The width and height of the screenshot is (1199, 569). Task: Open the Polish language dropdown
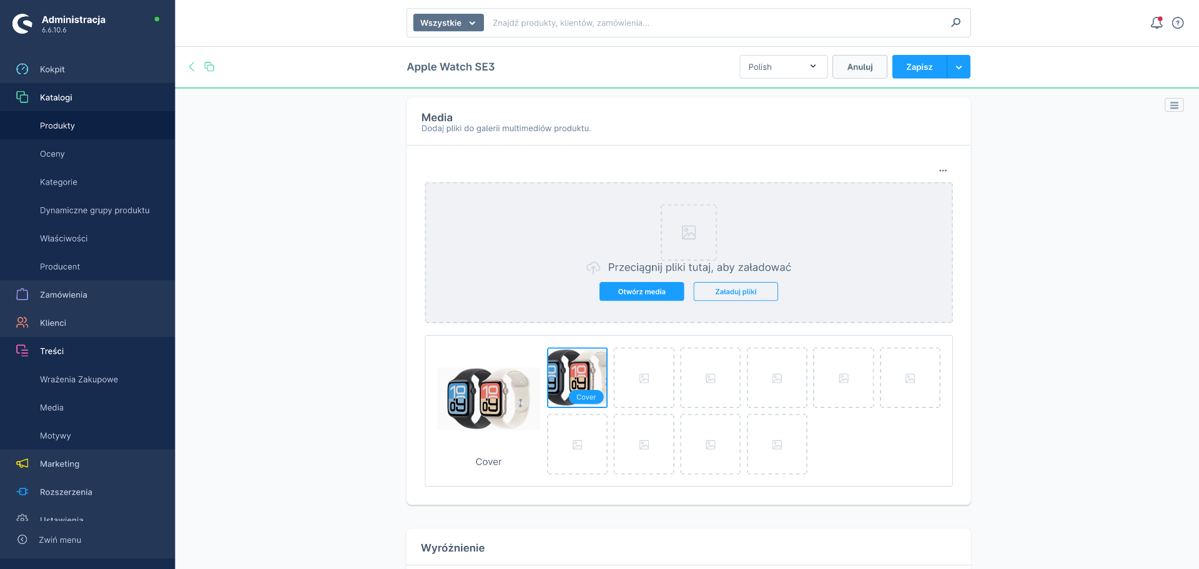(x=783, y=67)
